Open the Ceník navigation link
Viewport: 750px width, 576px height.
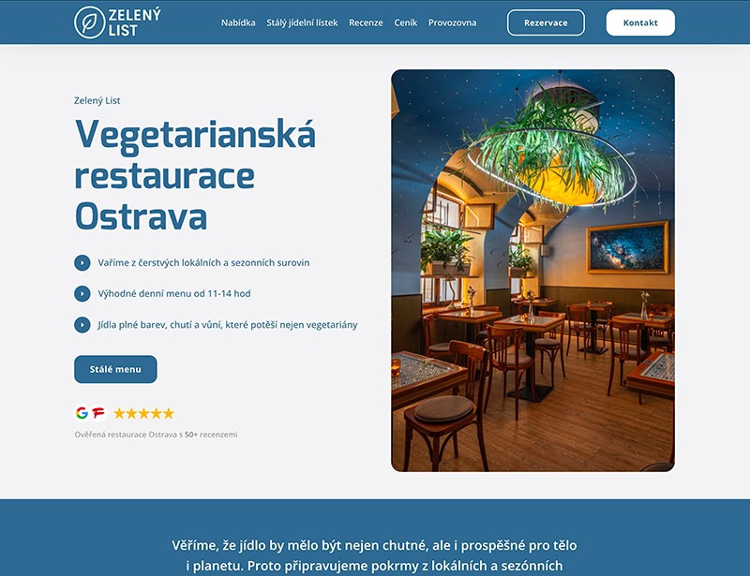406,22
